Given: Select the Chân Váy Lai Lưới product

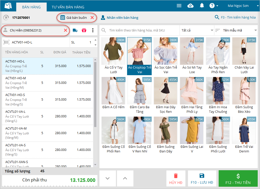Looking at the screenshot, I should pos(244,56).
